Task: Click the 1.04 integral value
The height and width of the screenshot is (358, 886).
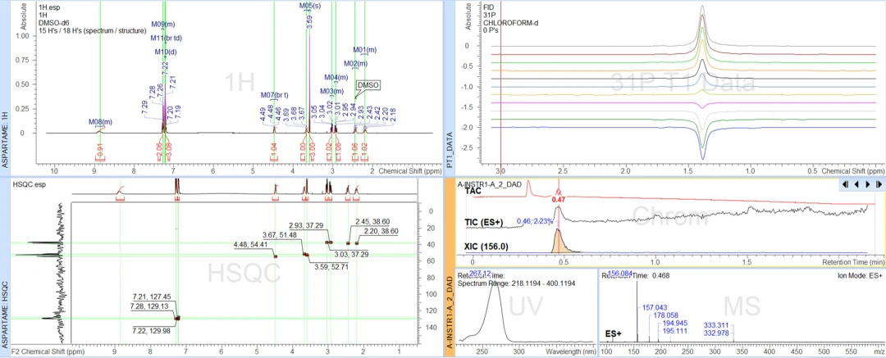Action: (x=274, y=151)
